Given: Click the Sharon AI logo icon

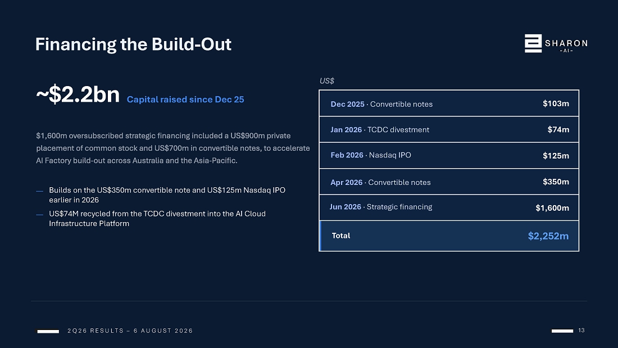Looking at the screenshot, I should point(533,43).
